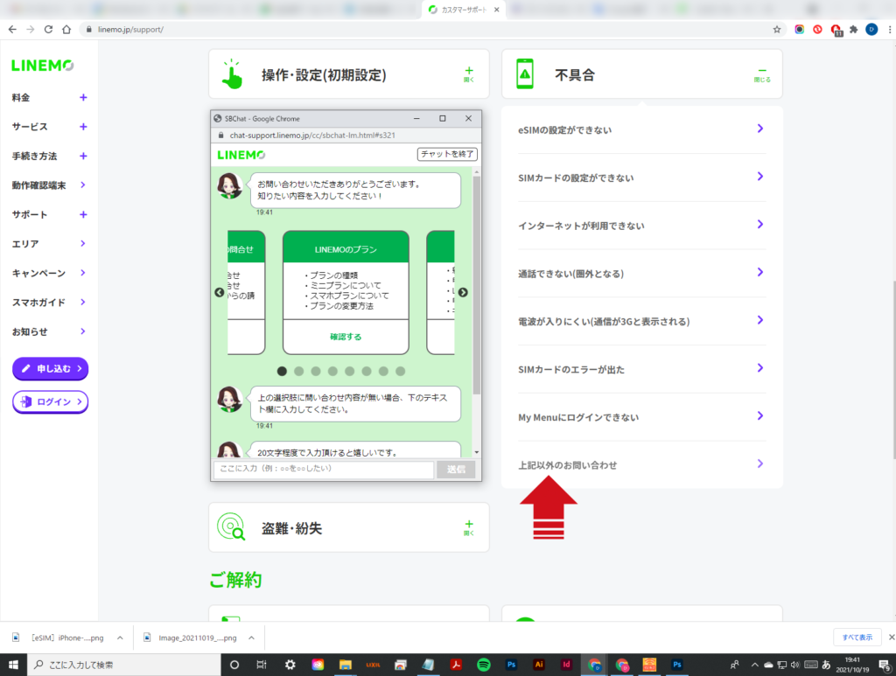Screen dimensions: 896x676
Task: Focus the chat message input field
Action: (x=324, y=470)
